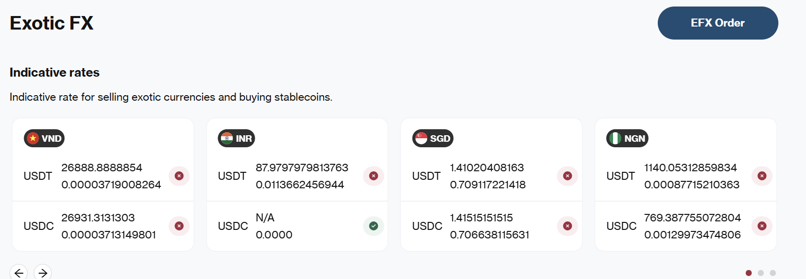Click the red X status icon for SGD USDC

567,226
